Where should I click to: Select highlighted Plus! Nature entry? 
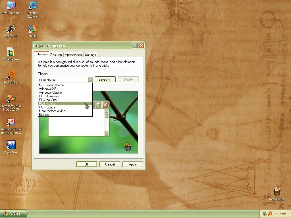pyautogui.click(x=65, y=104)
